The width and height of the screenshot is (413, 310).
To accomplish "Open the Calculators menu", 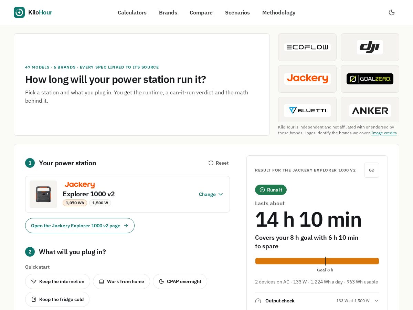I will [132, 12].
